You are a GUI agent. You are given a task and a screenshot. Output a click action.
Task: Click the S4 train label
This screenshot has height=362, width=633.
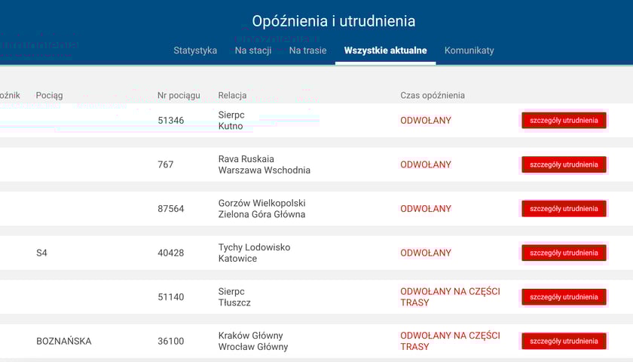[x=41, y=253]
